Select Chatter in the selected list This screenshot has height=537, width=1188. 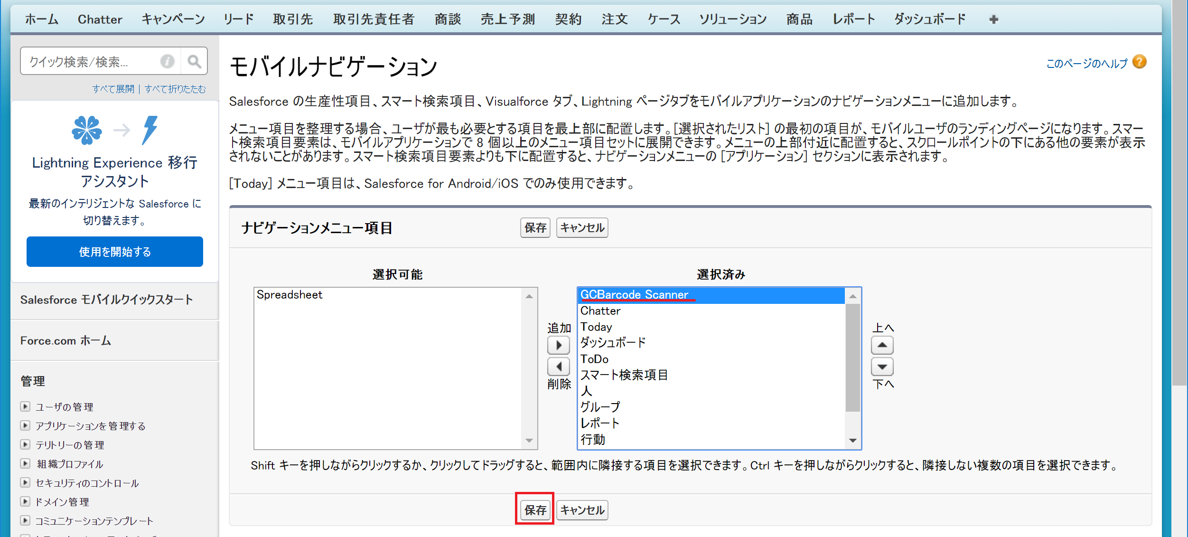coord(711,311)
